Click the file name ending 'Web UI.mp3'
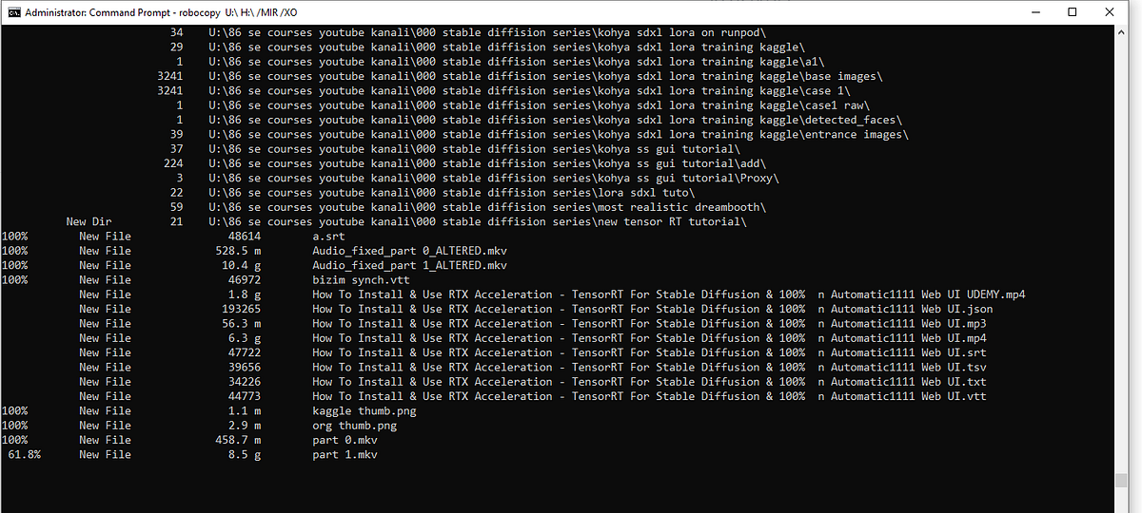This screenshot has width=1142, height=513. pyautogui.click(x=649, y=324)
